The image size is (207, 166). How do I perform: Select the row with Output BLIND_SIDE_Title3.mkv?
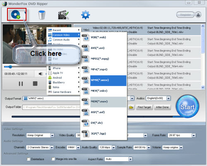pyautogui.click(x=164, y=53)
